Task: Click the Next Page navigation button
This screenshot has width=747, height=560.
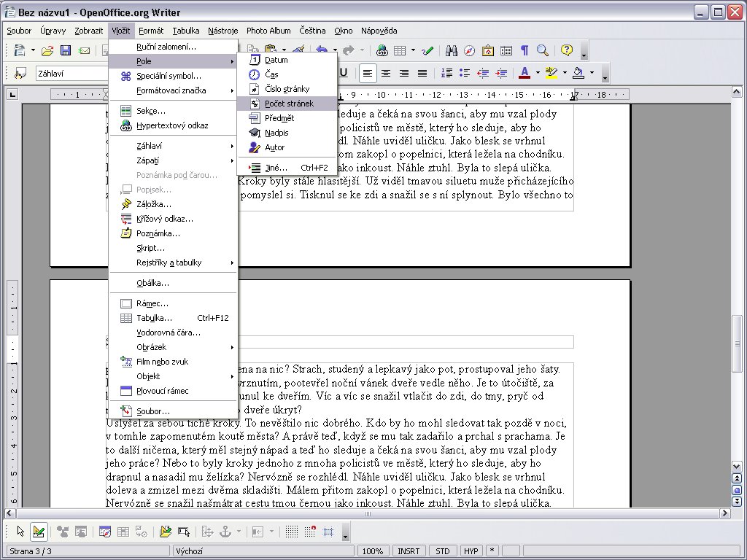Action: [737, 501]
